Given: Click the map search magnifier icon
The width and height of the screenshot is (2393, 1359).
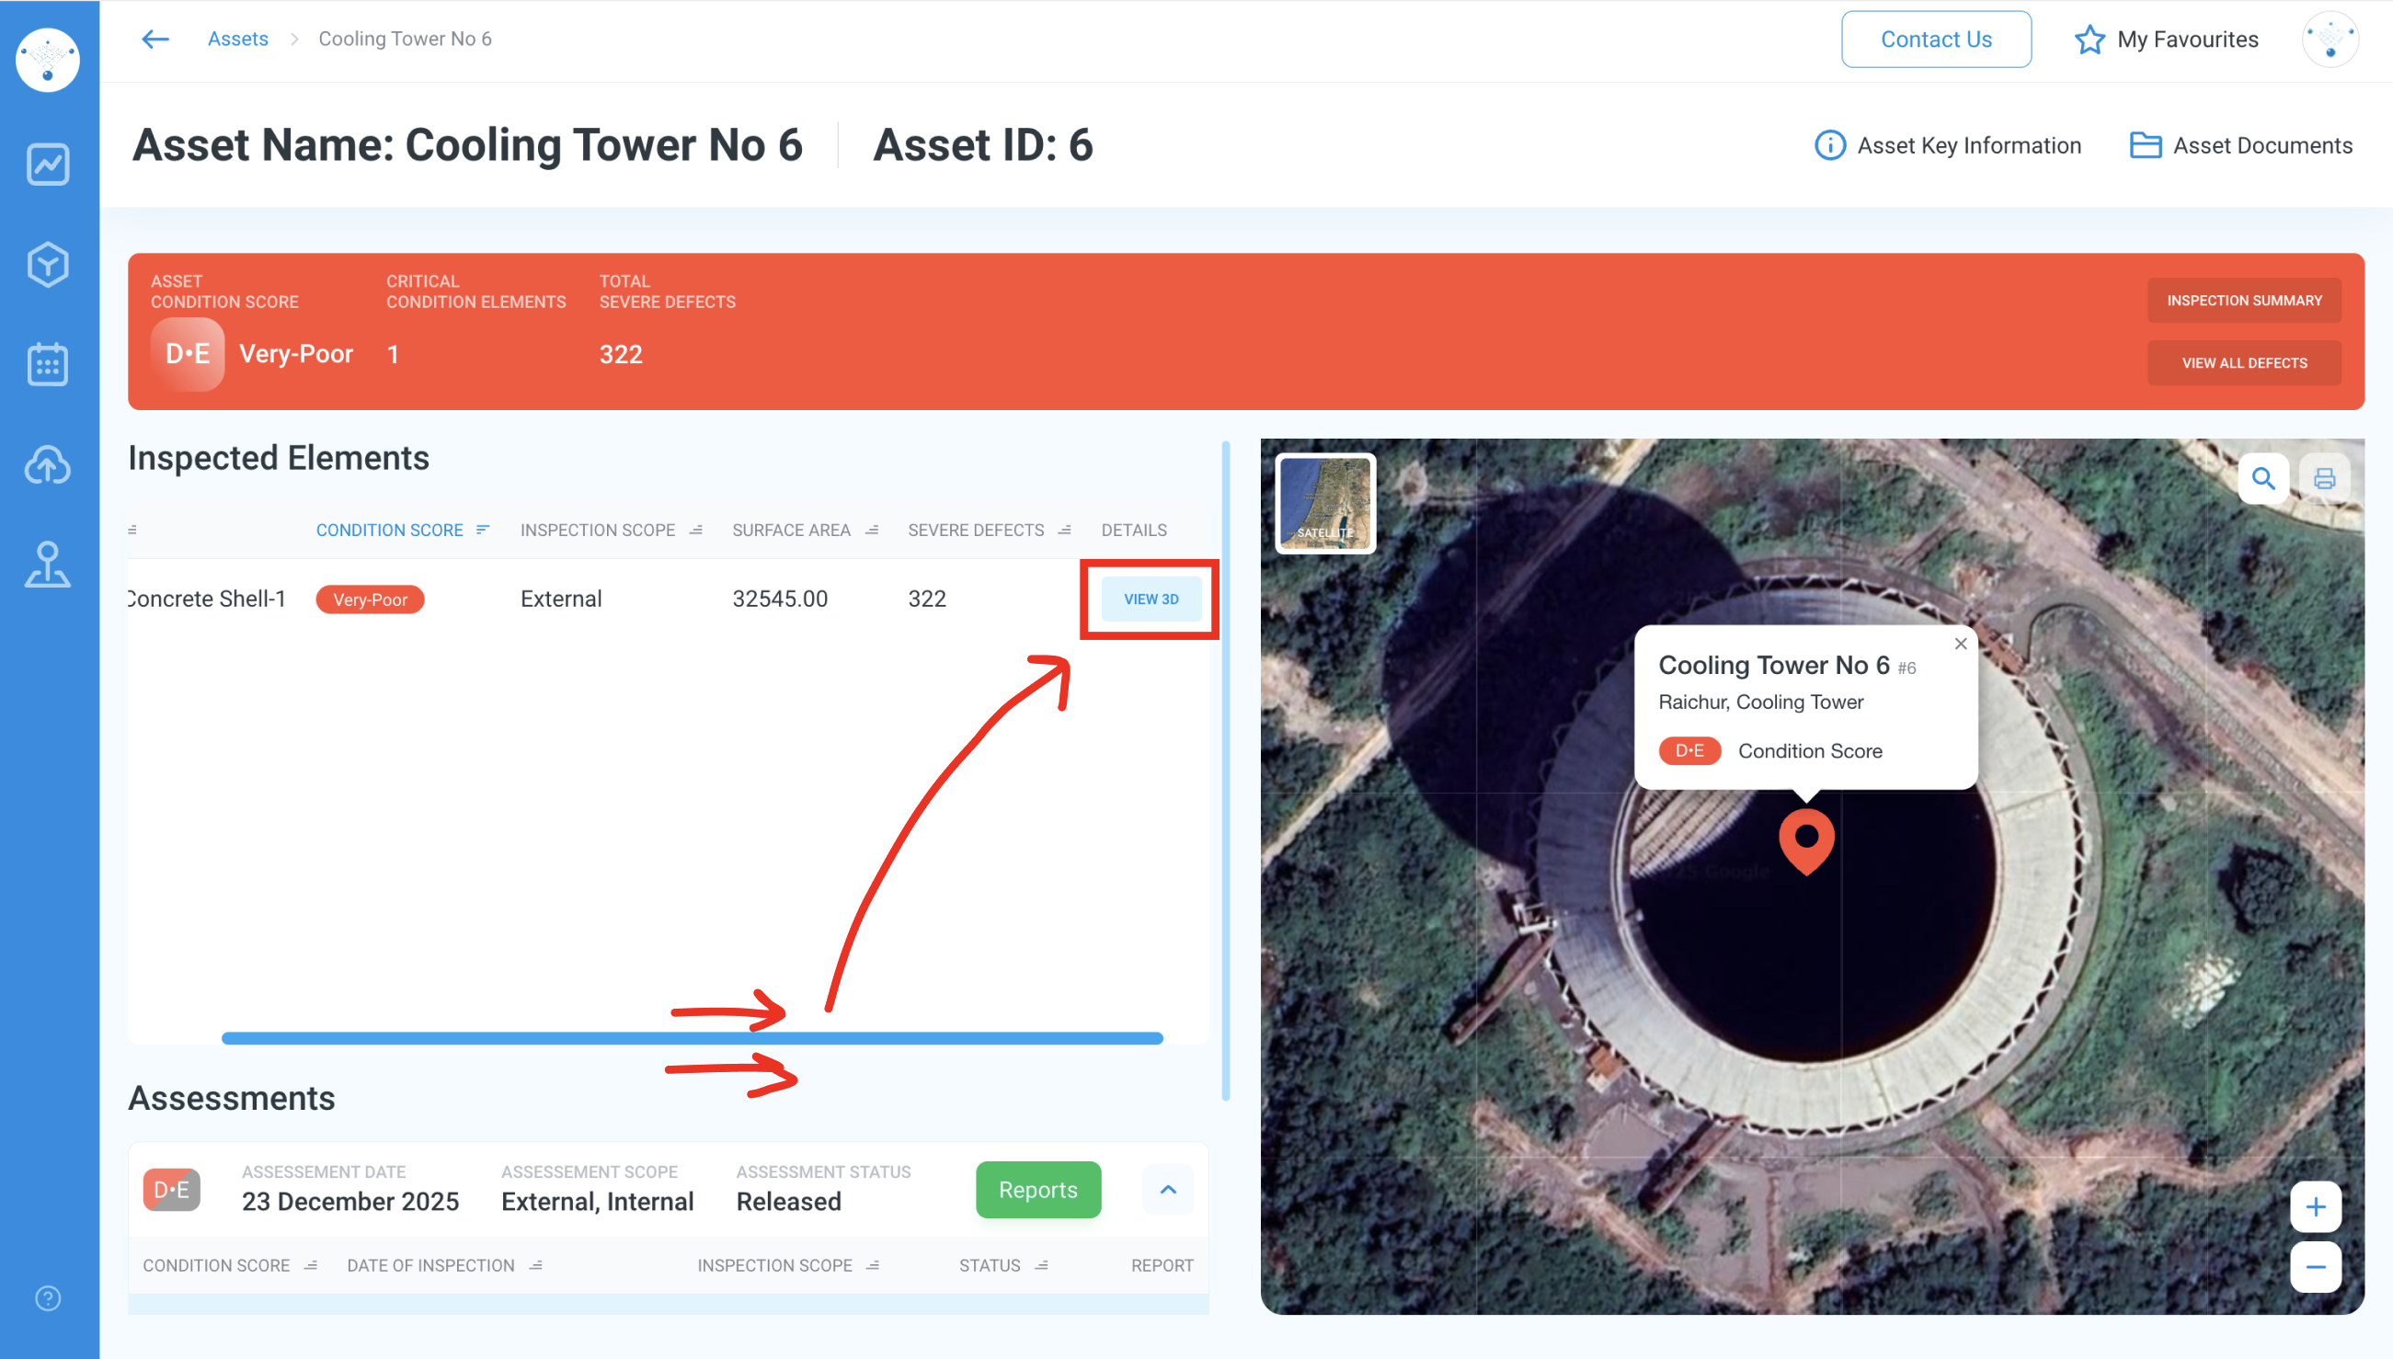Looking at the screenshot, I should 2262,479.
